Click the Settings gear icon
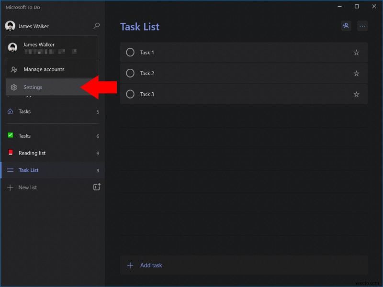383x287 pixels. pos(14,88)
